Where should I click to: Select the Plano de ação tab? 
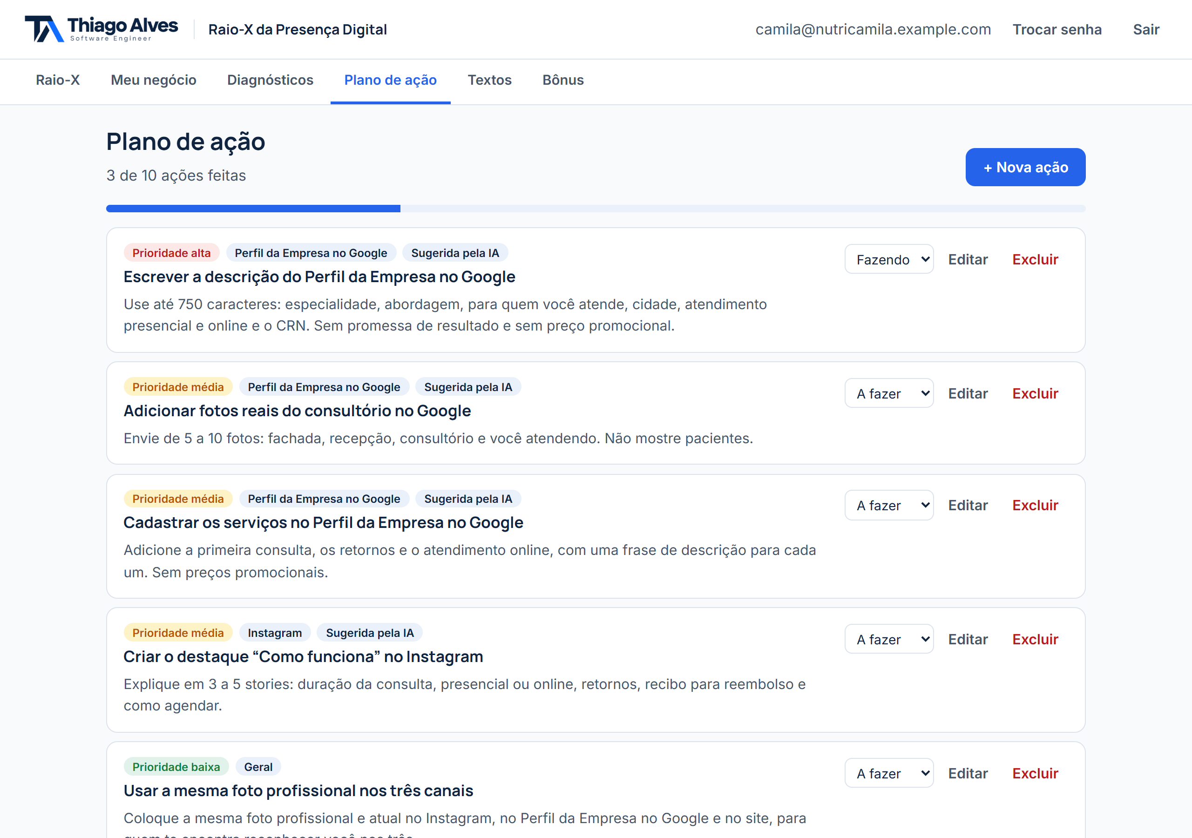point(390,80)
